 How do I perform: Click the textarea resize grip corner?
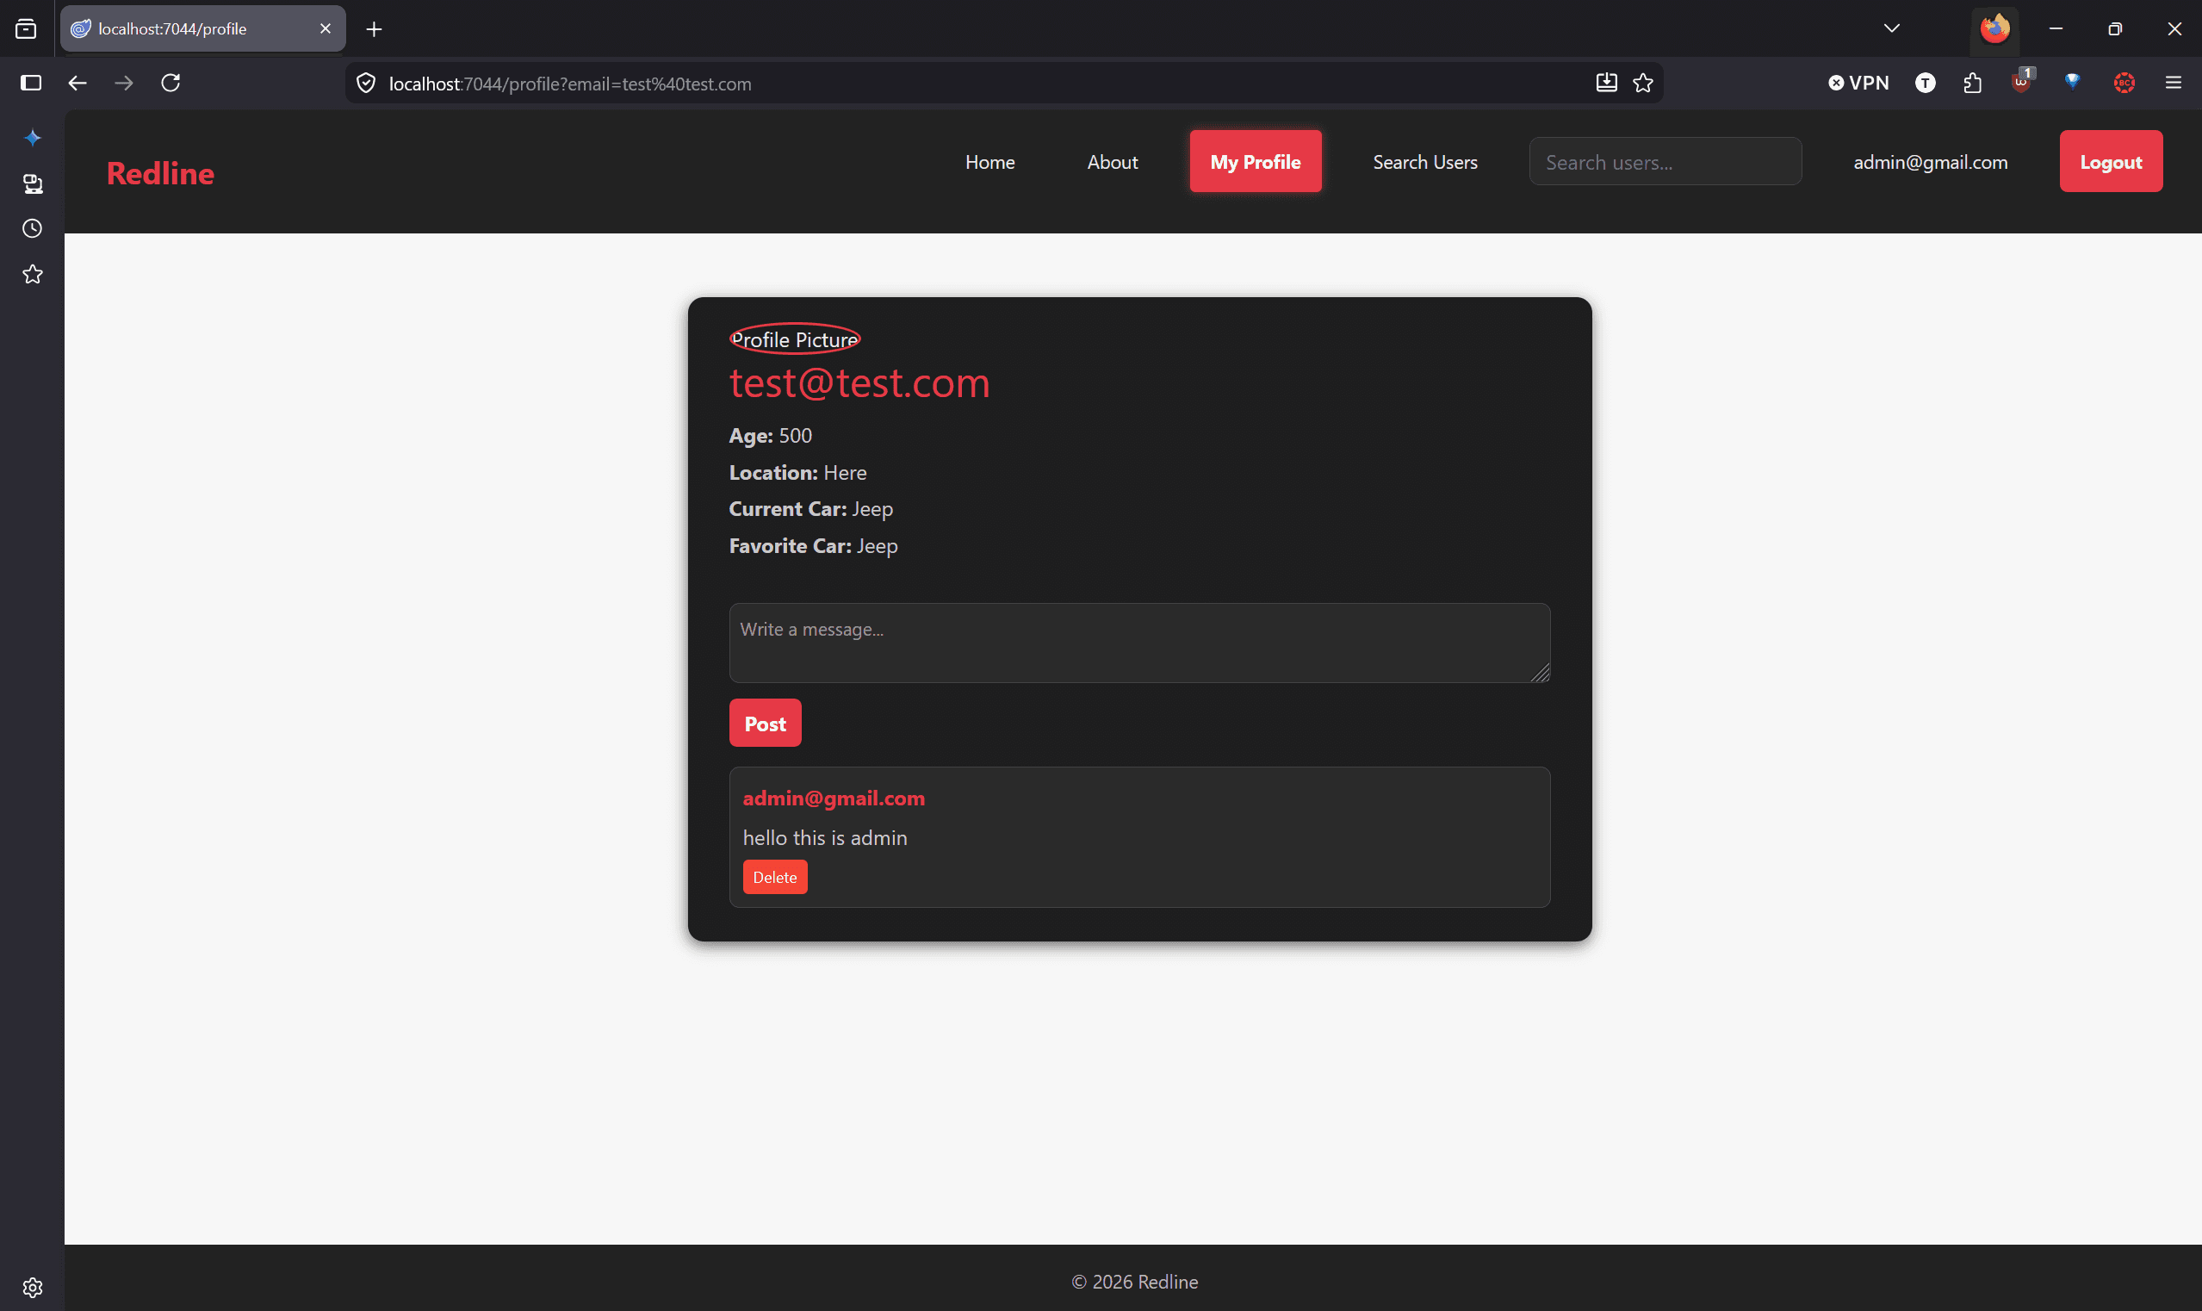(x=1540, y=672)
